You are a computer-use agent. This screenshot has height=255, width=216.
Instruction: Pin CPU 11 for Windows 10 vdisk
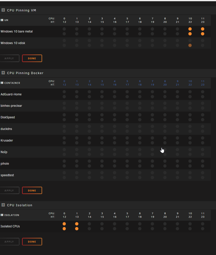tap(202, 40)
